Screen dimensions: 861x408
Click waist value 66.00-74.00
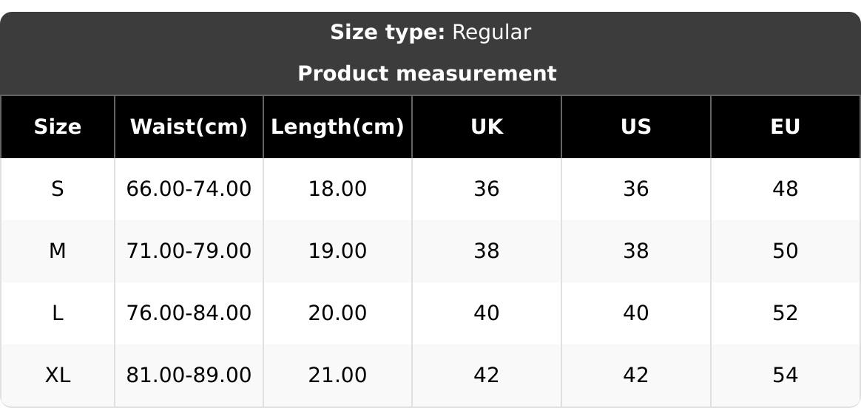click(189, 189)
